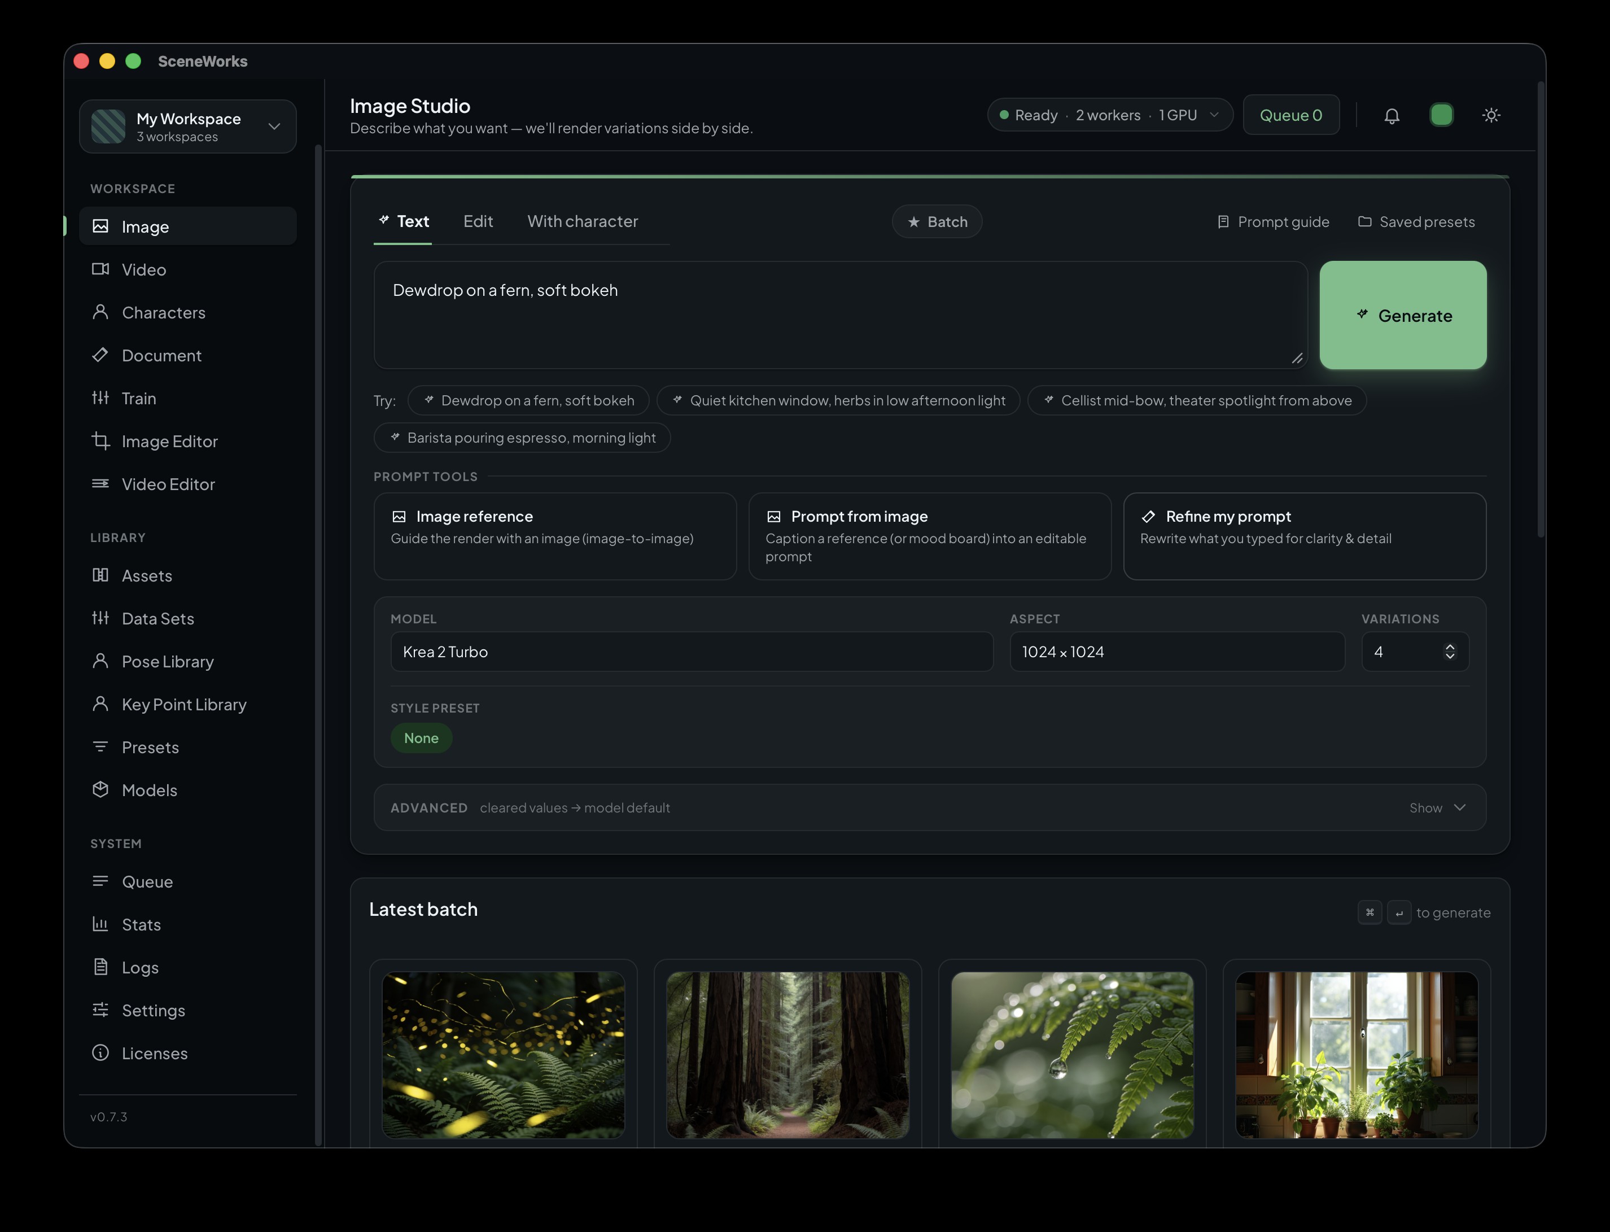The width and height of the screenshot is (1610, 1232).
Task: Open notifications bell
Action: [x=1392, y=115]
